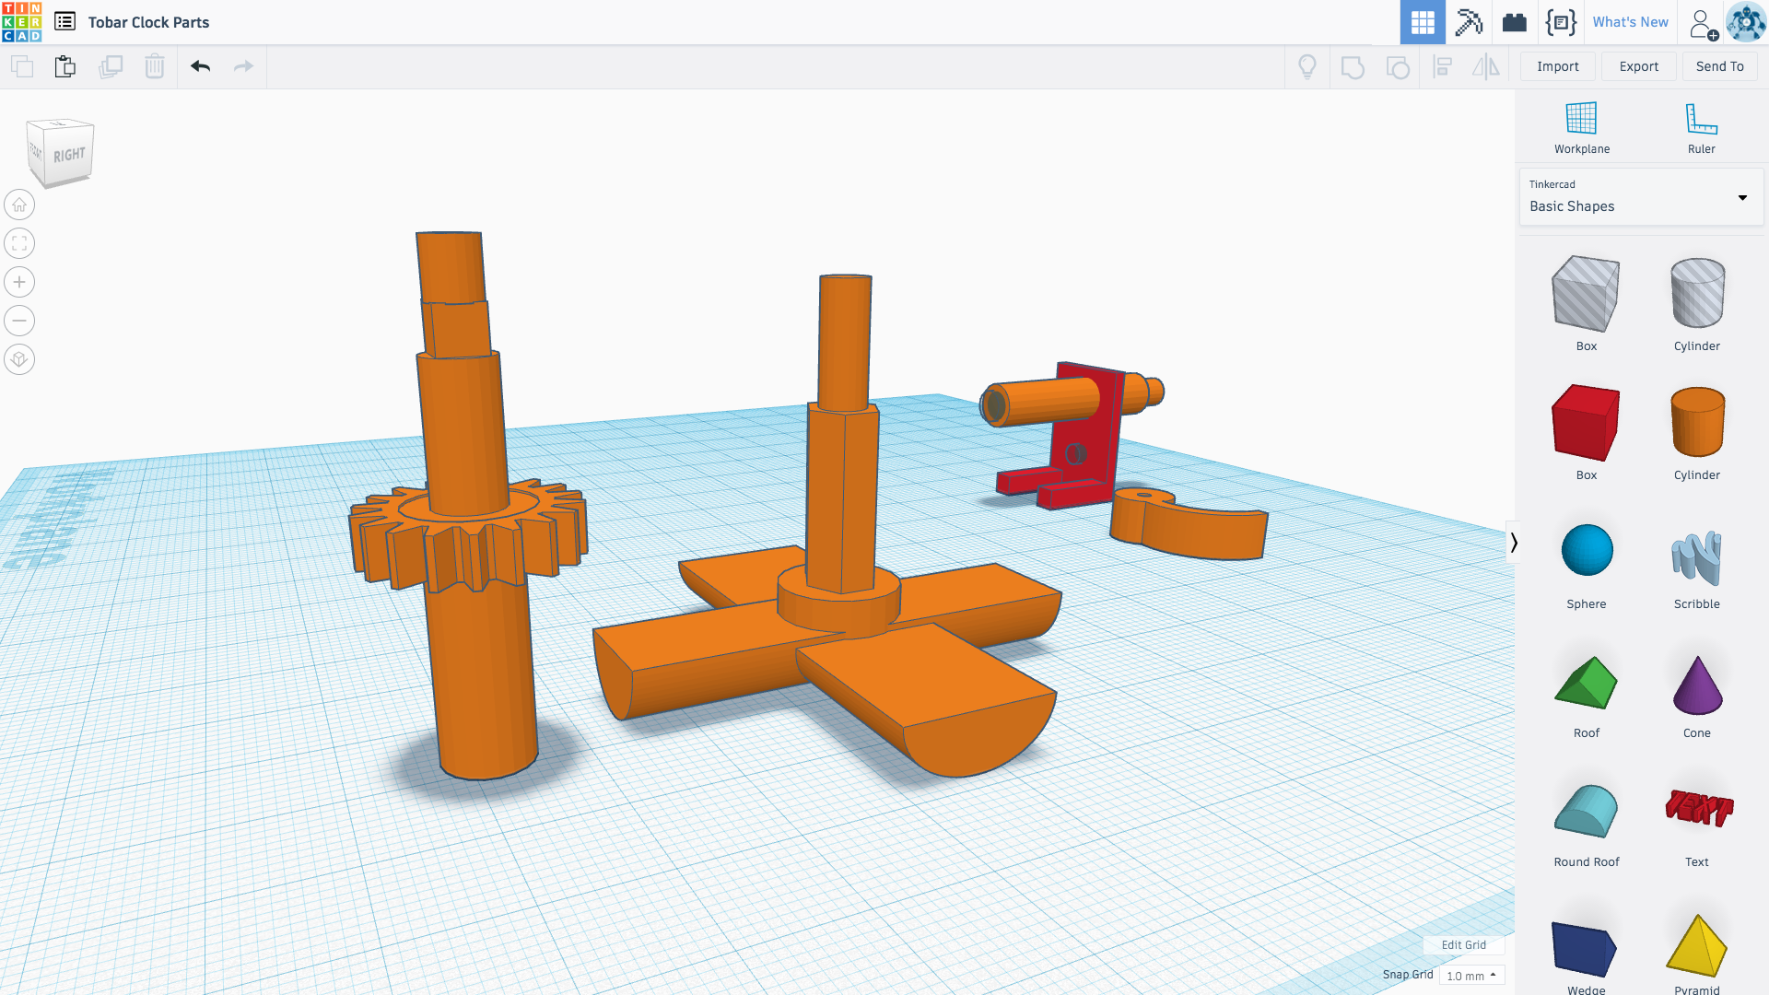This screenshot has width=1769, height=995.
Task: Click the home view icon
Action: click(x=19, y=205)
